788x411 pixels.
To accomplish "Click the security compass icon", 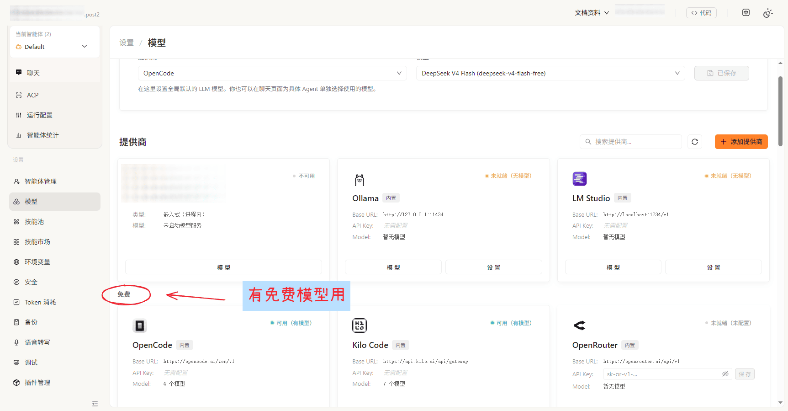I will click(16, 282).
